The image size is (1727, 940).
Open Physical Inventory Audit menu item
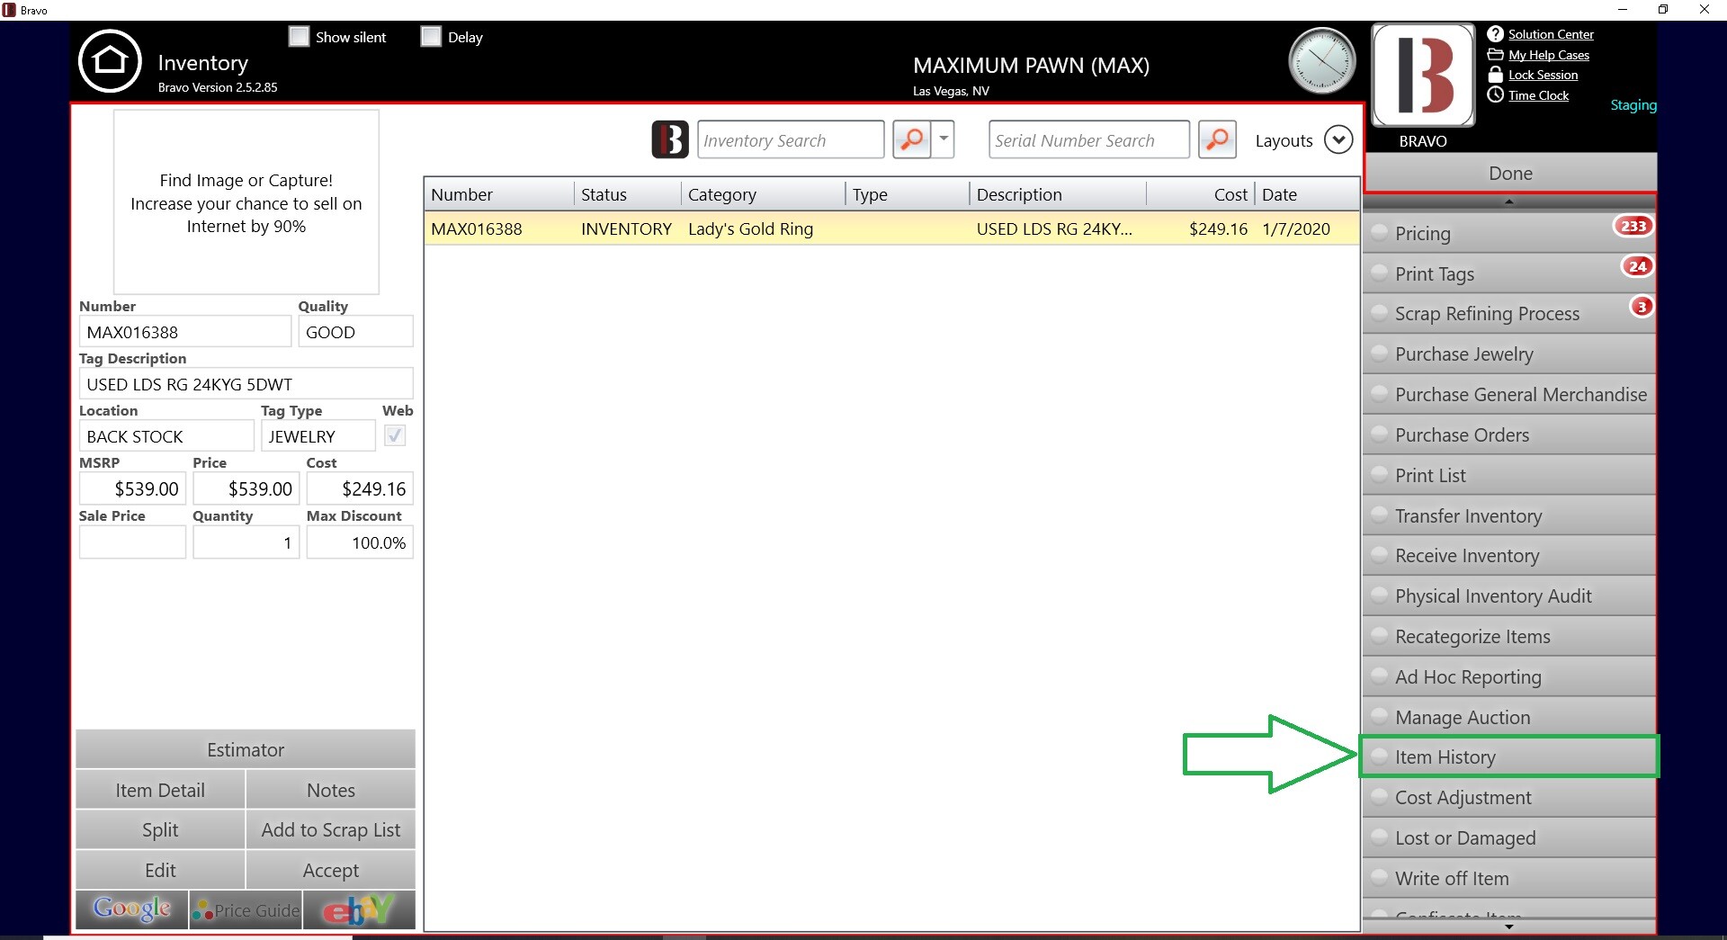coord(1509,596)
